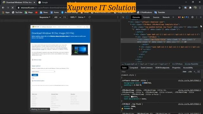This screenshot has height=114, width=203.
Task: Open the Computed styles tab
Action: coord(134,67)
